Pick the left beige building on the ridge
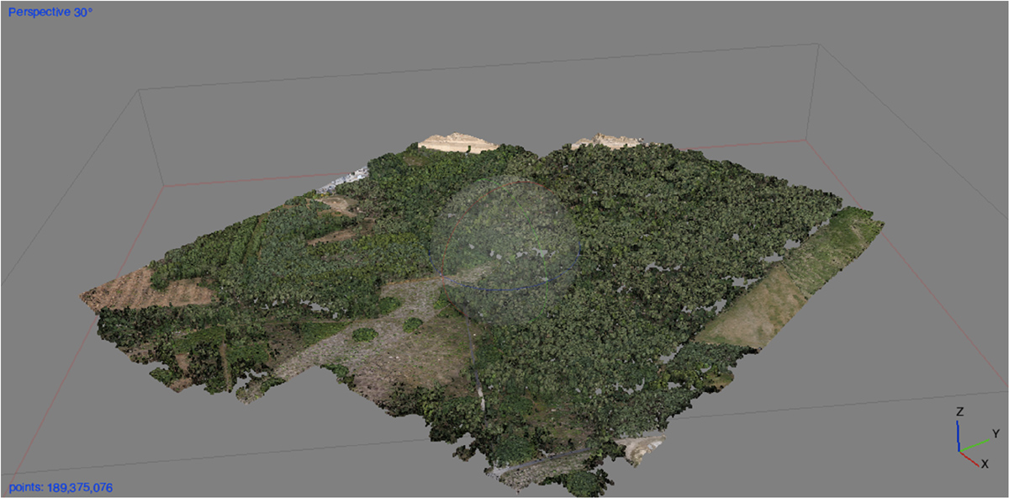 coord(457,142)
